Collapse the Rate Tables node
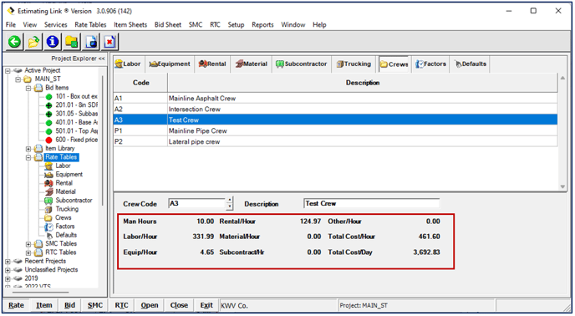Screen dimensions: 575x316 click(x=28, y=157)
